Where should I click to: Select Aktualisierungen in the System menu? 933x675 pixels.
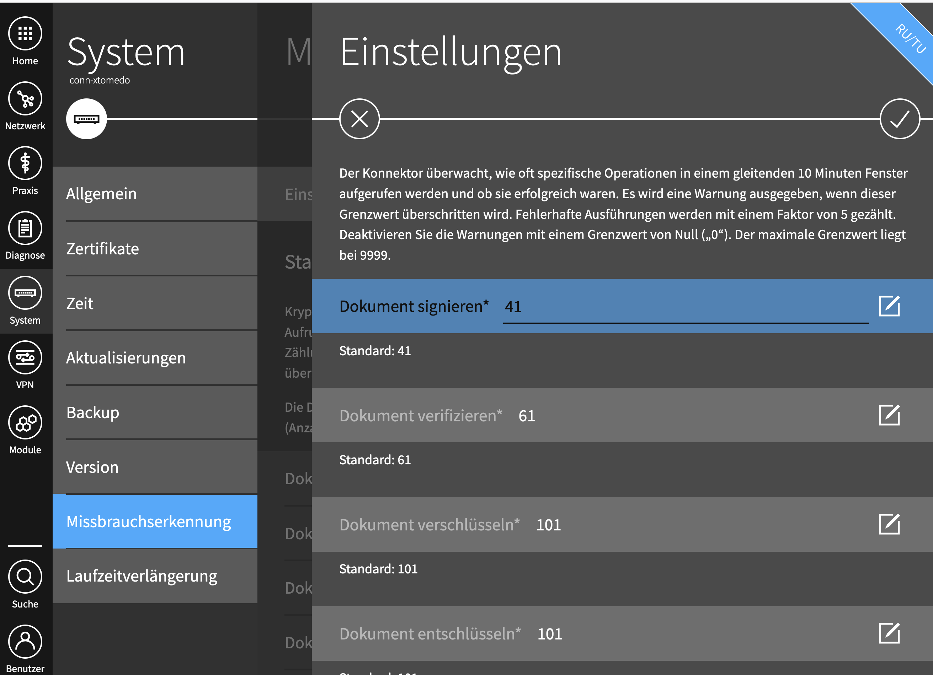click(x=155, y=358)
